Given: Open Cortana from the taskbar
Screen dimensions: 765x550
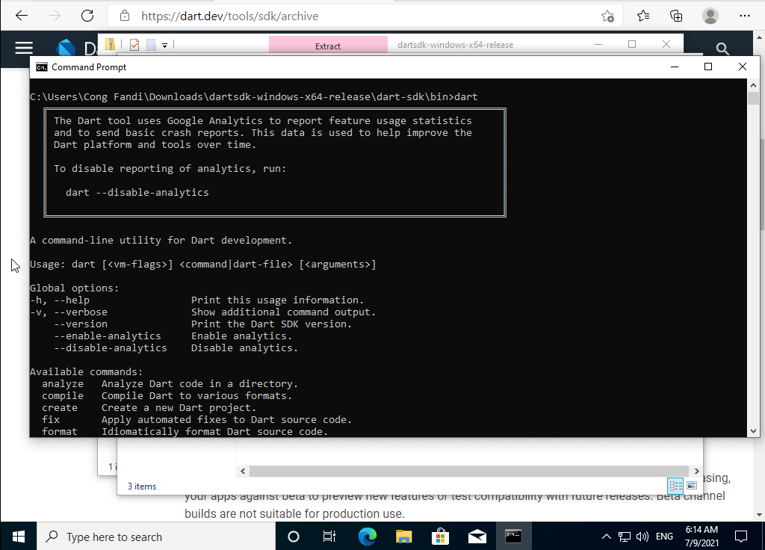Looking at the screenshot, I should [293, 537].
